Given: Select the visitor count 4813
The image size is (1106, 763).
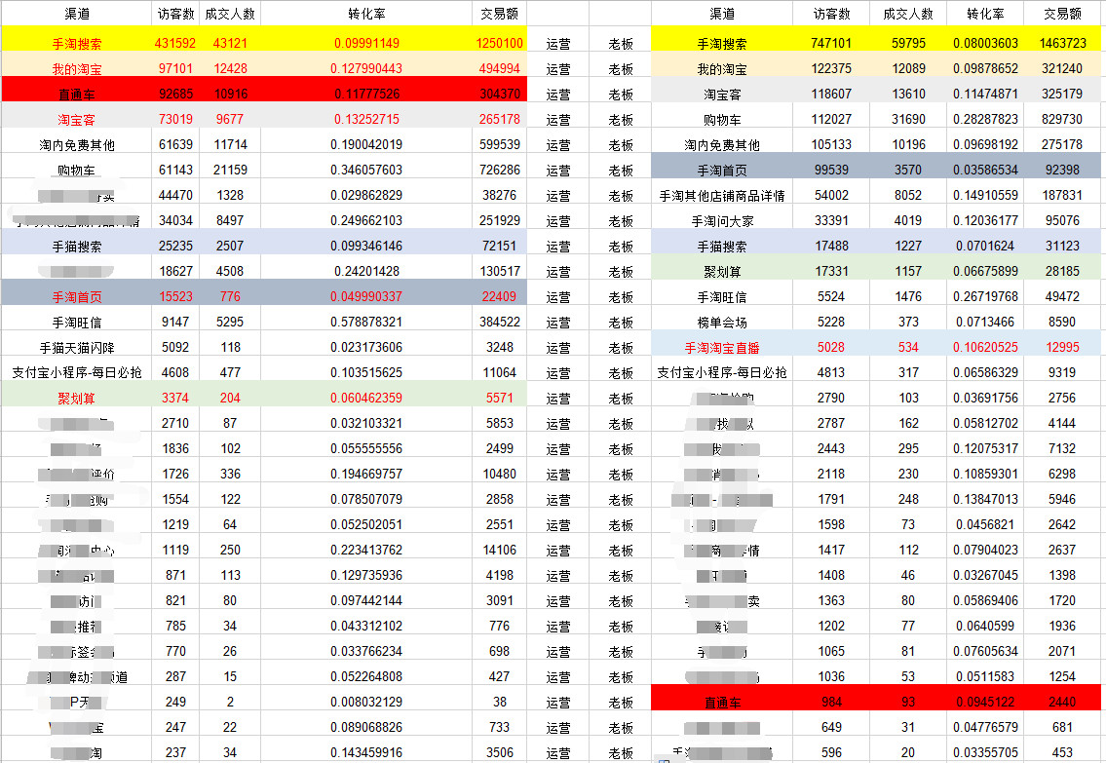Looking at the screenshot, I should click(831, 373).
